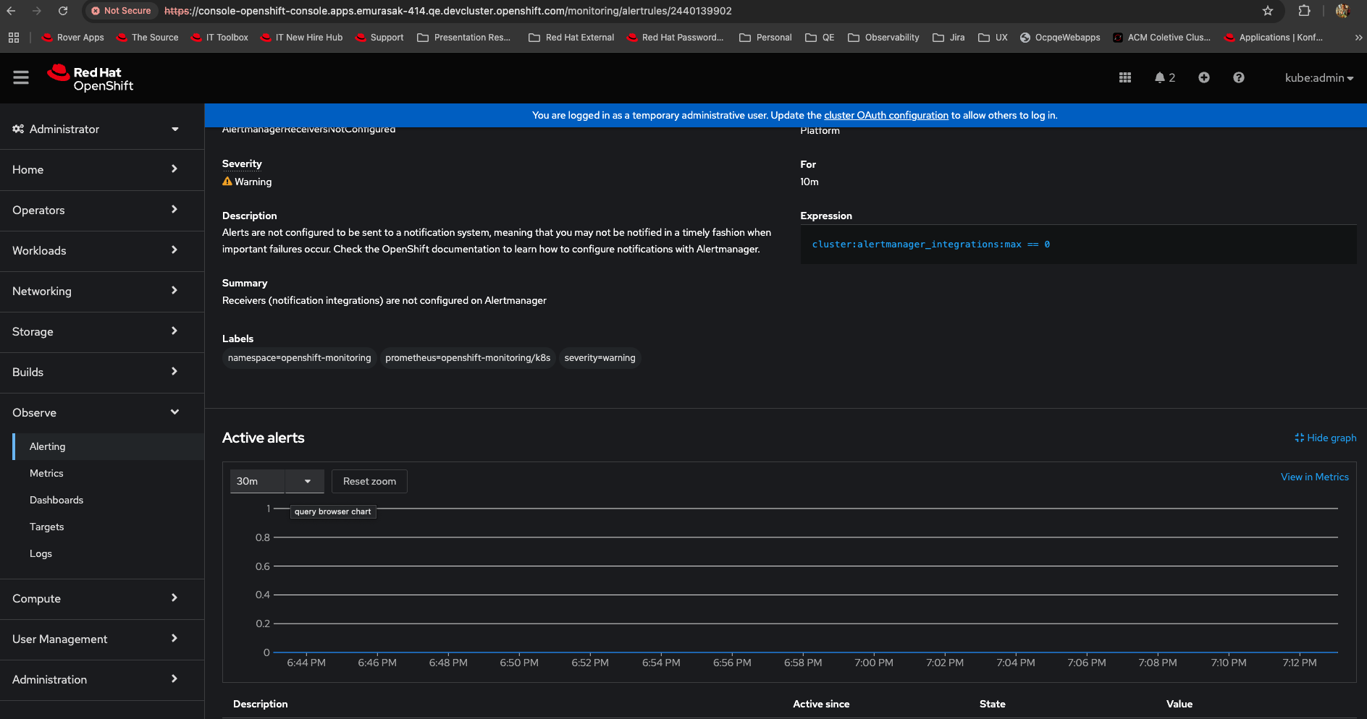Viewport: 1367px width, 719px height.
Task: Expand the Networking navigation section
Action: point(102,292)
